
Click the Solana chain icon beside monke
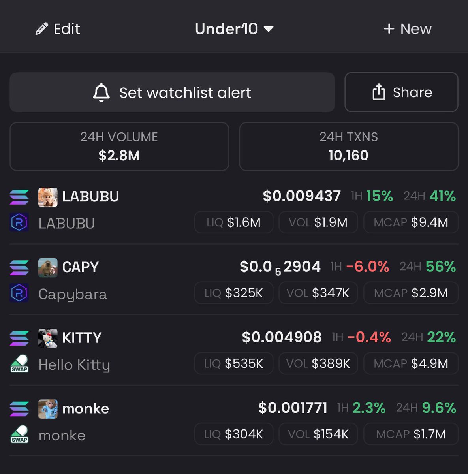tap(19, 409)
